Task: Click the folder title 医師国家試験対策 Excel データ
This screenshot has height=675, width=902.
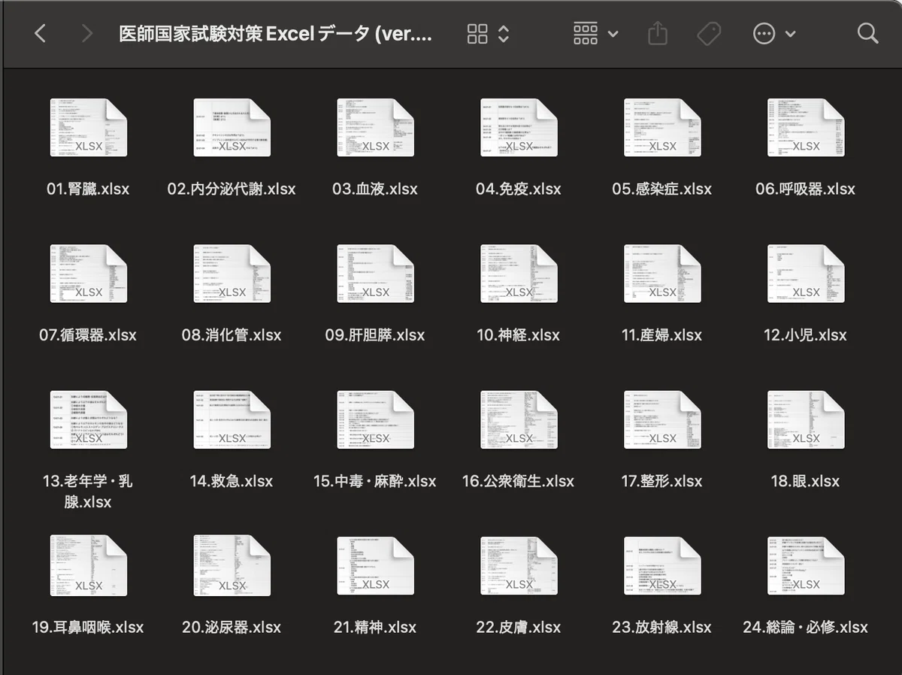Action: 276,34
